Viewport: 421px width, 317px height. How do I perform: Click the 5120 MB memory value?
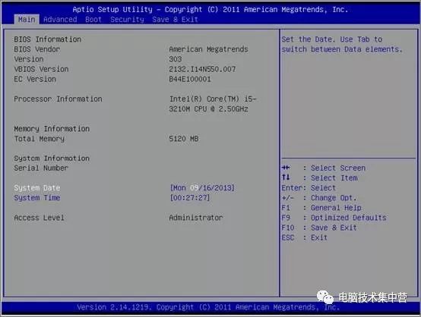point(184,139)
